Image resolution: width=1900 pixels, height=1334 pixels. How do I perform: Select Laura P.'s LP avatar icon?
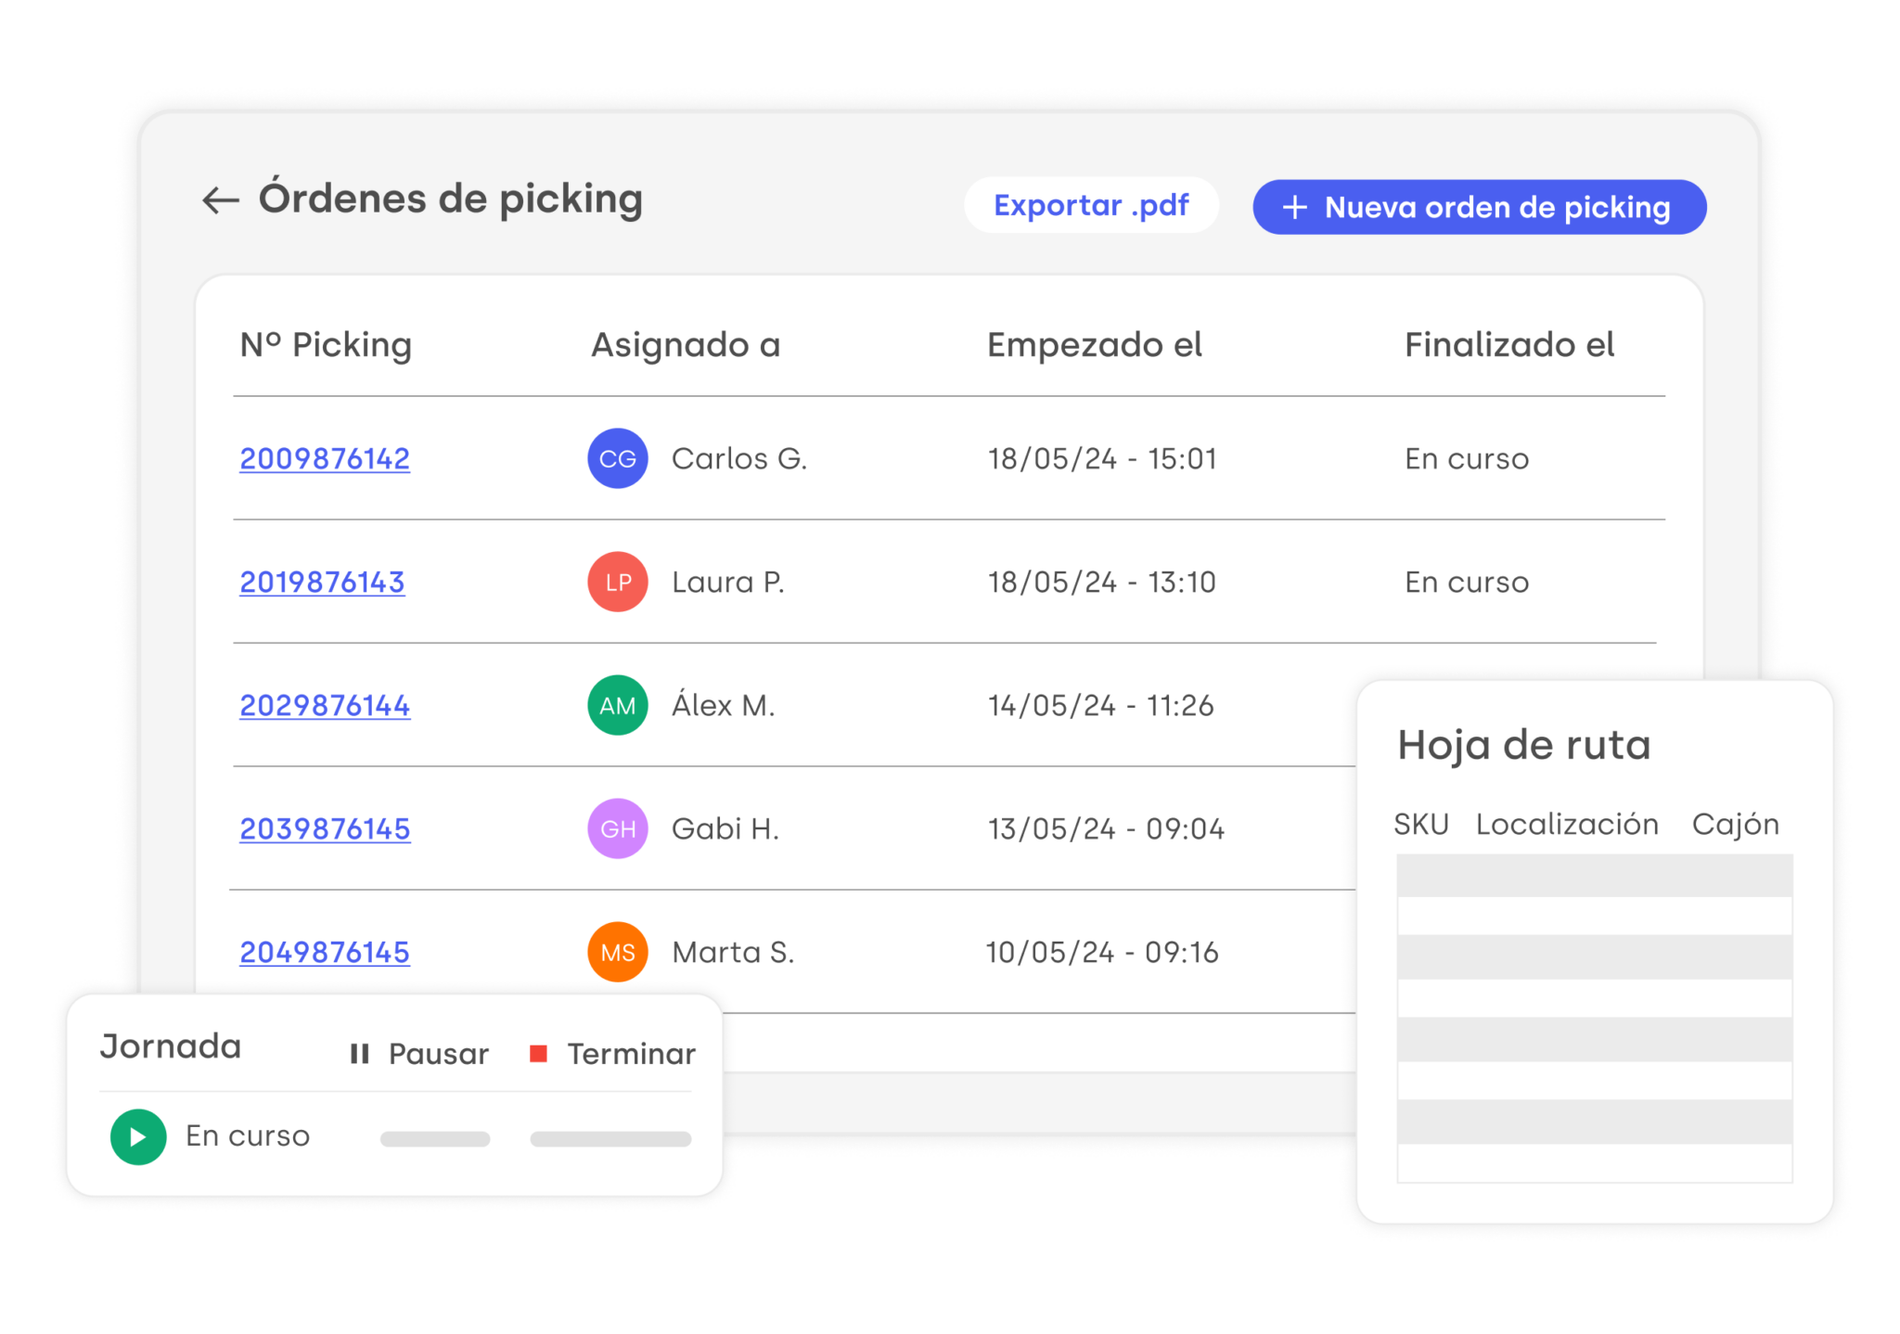[x=617, y=582]
